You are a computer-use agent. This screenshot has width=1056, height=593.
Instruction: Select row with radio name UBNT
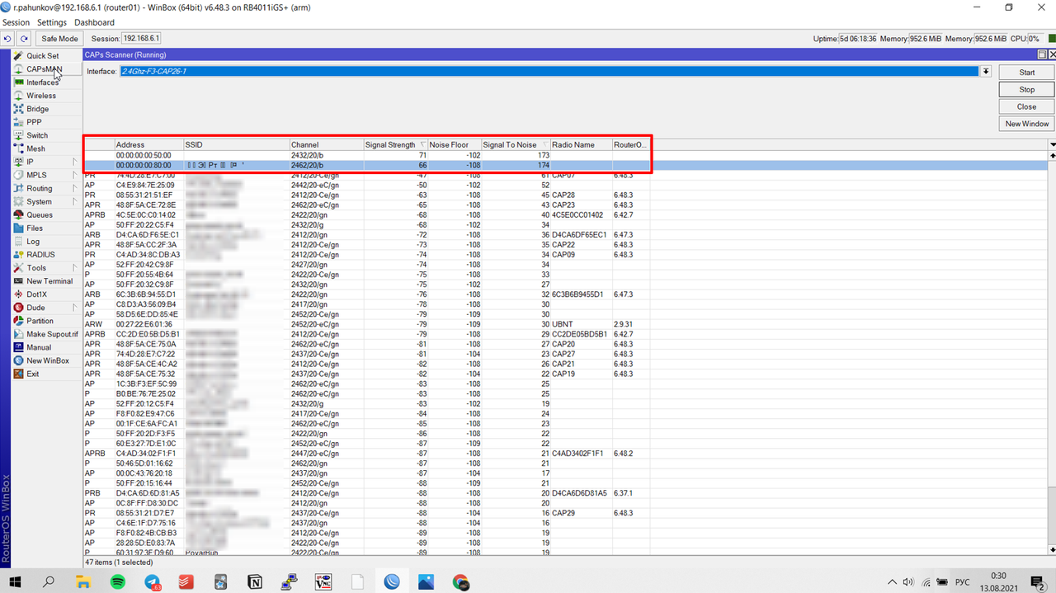[565, 324]
